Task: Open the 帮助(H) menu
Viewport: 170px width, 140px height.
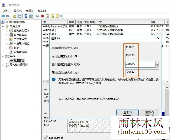Action: pyautogui.click(x=42, y=11)
